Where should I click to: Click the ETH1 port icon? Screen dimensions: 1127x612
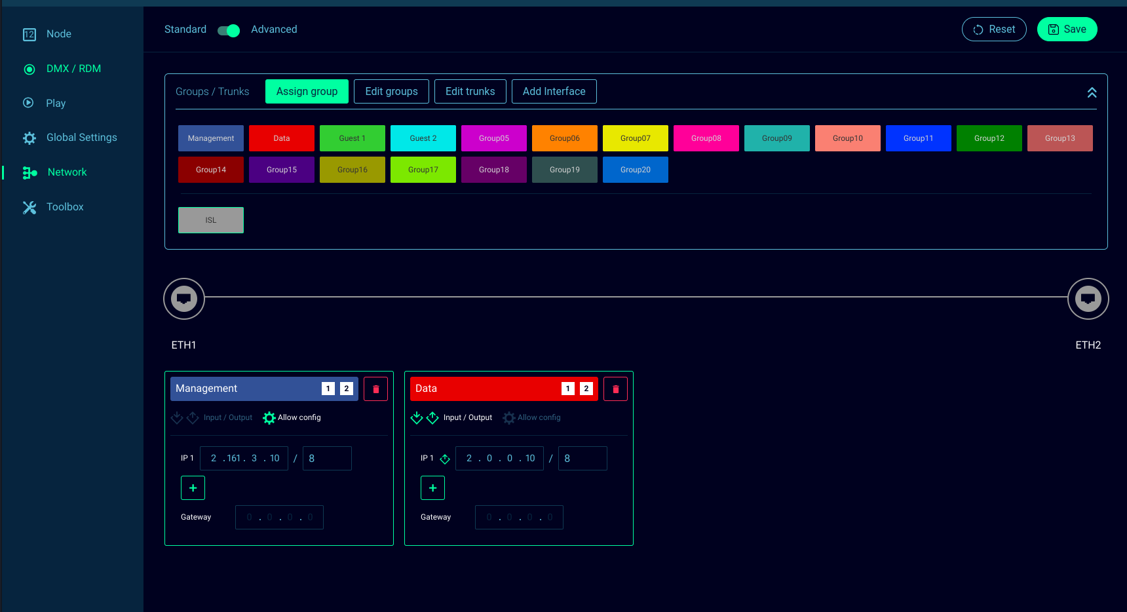point(184,299)
